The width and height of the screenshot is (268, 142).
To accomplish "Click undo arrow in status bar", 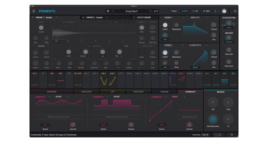I will (x=216, y=135).
